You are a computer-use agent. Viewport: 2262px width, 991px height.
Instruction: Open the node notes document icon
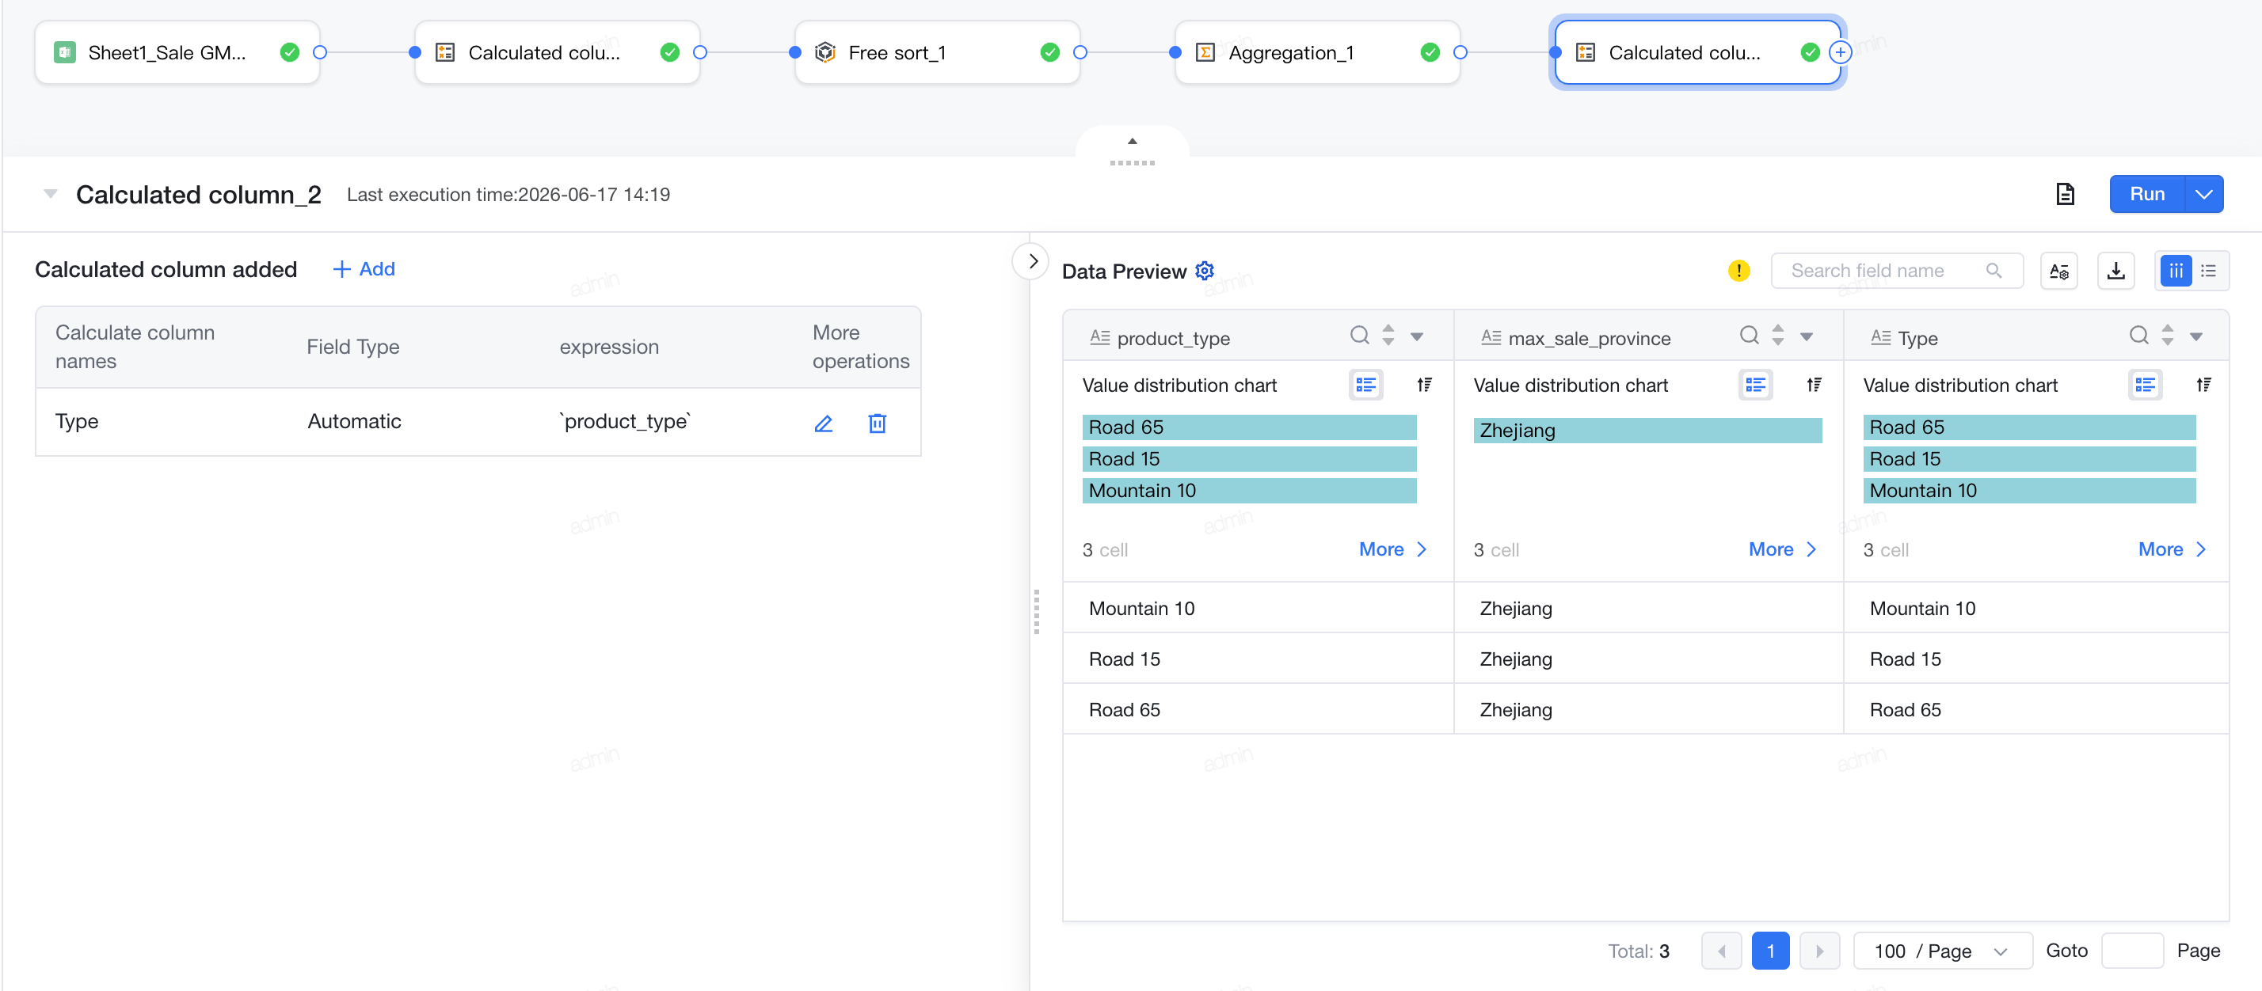pos(2065,194)
